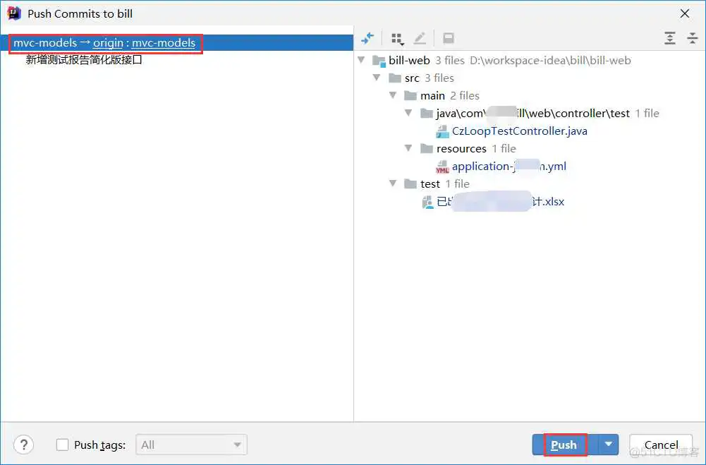Click the origin remote link
Screen dimensions: 706x465
(x=108, y=43)
